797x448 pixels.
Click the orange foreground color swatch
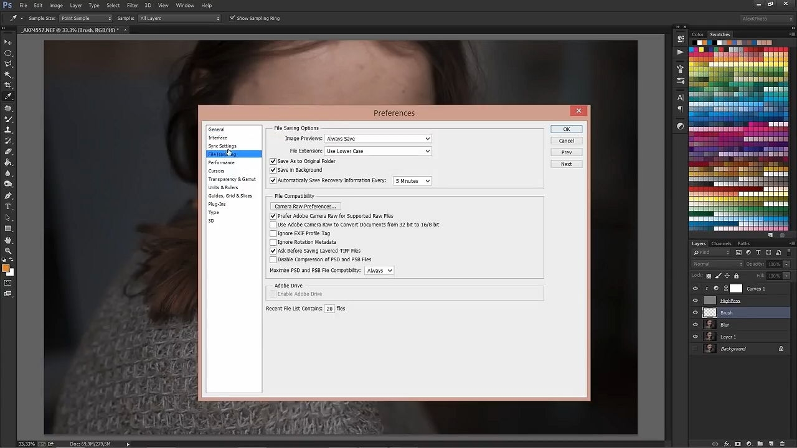pyautogui.click(x=6, y=268)
